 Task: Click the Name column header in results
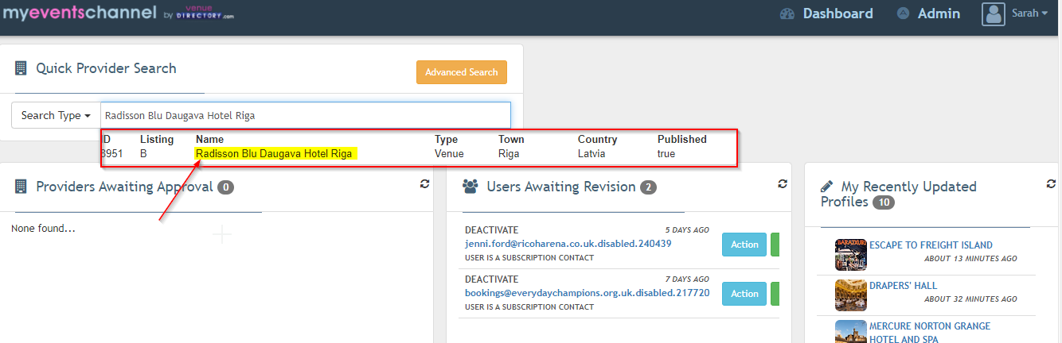coord(210,139)
